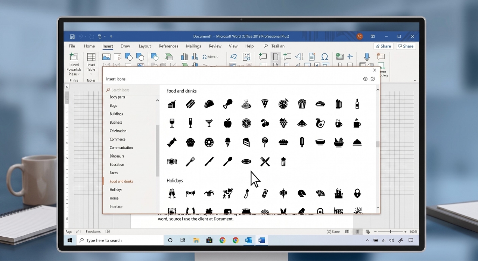Select the taco icon
The image size is (478, 261).
209,104
